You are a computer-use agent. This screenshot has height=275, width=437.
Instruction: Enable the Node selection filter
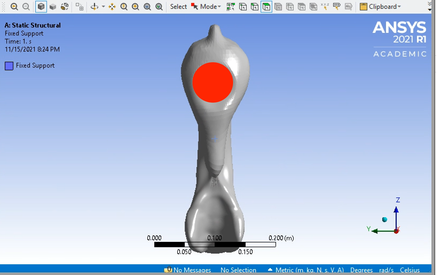pos(290,7)
